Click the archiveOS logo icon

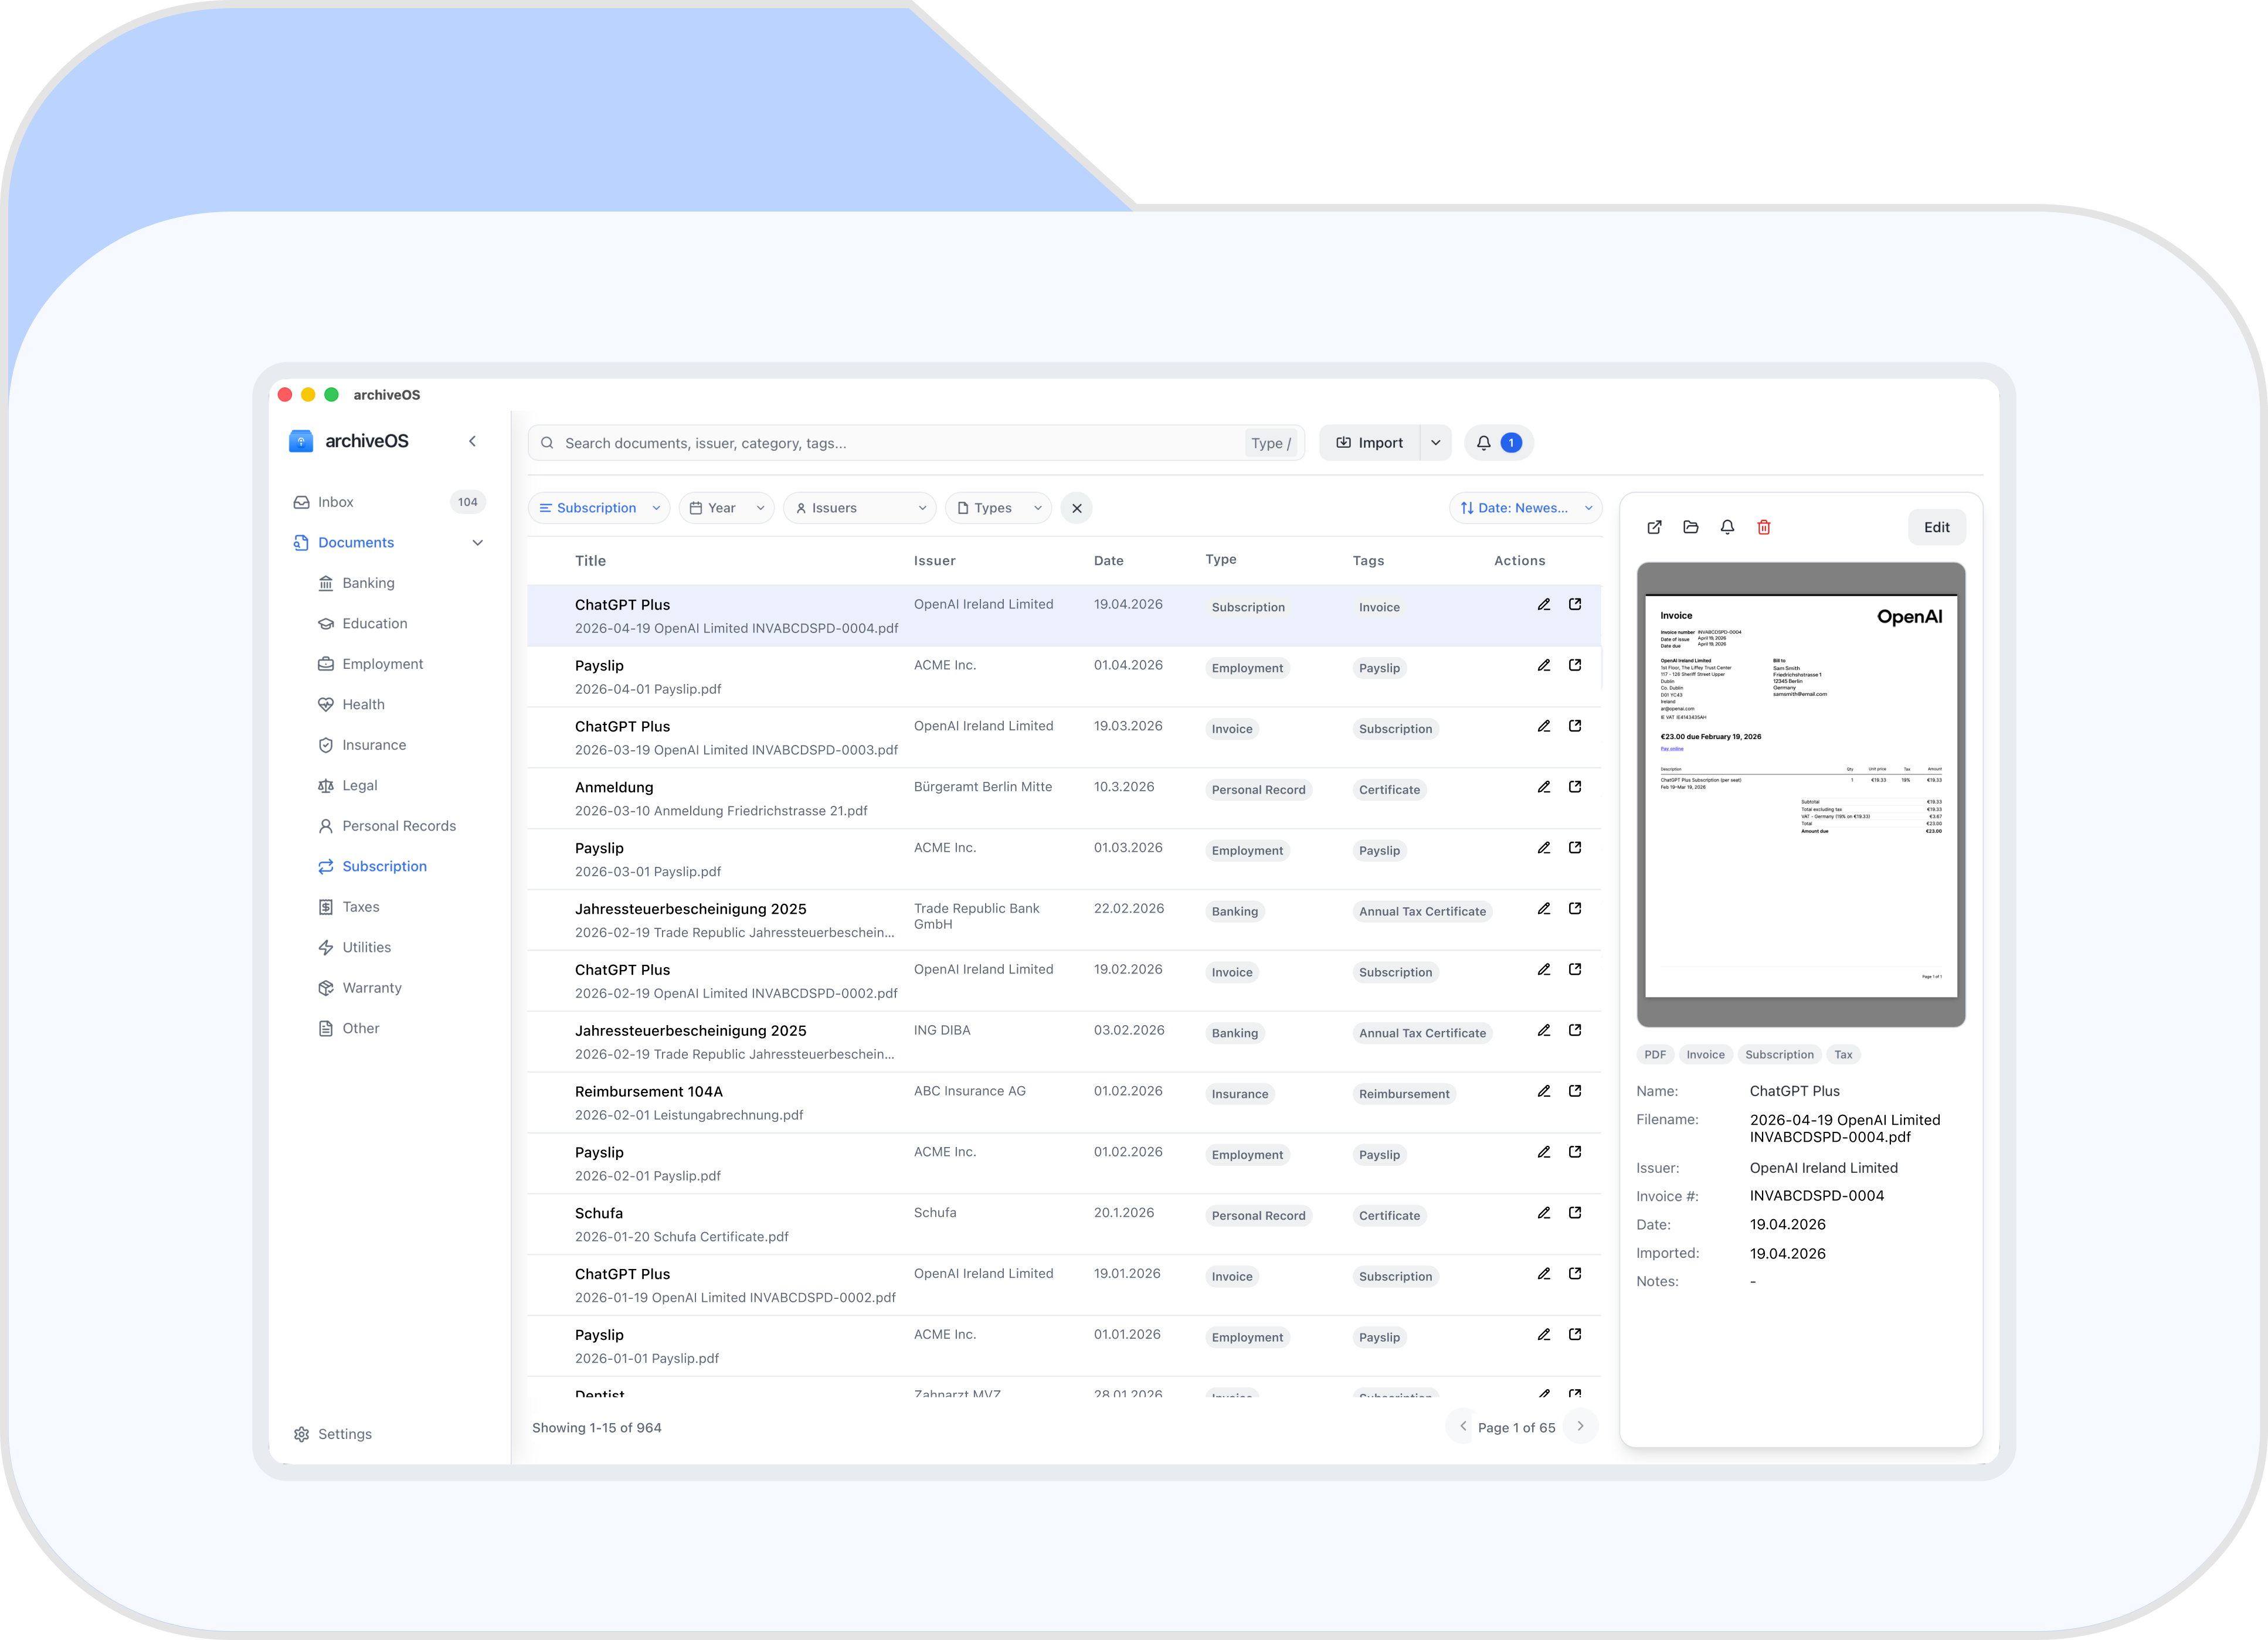click(x=301, y=441)
